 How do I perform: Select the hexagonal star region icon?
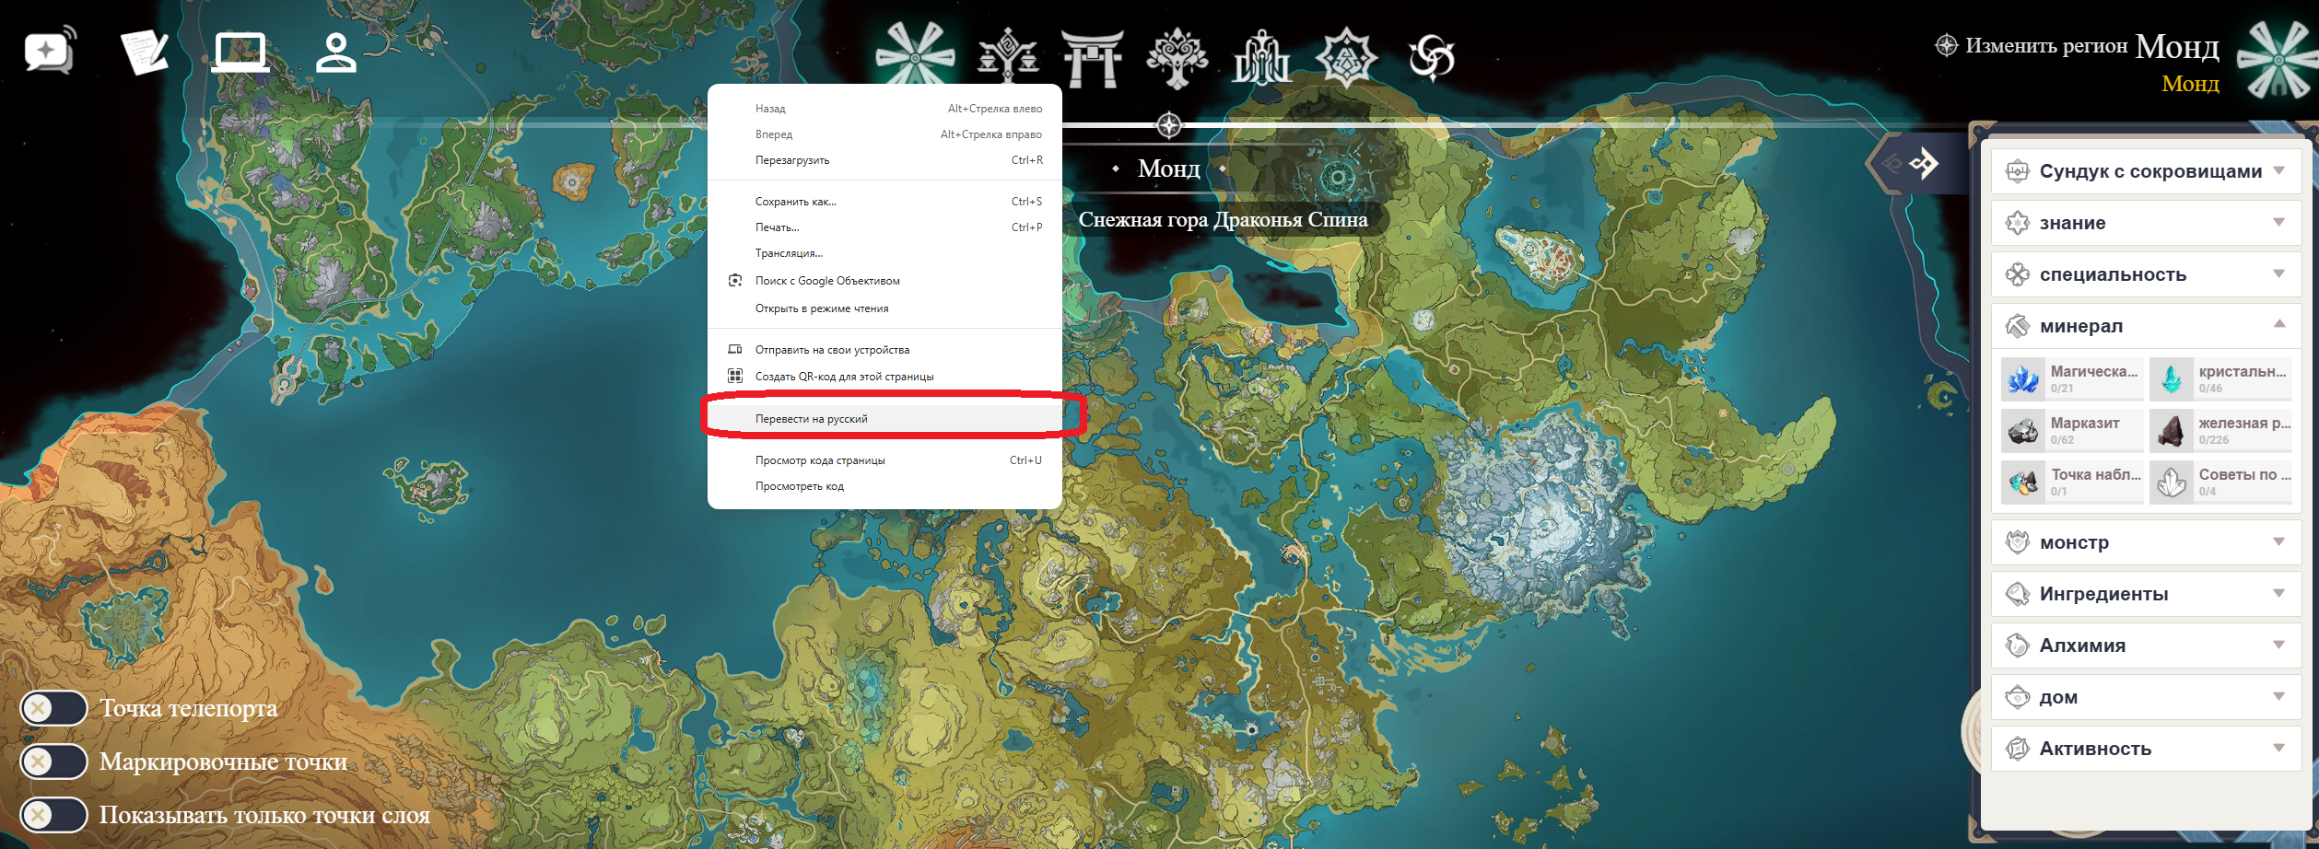point(1346,57)
